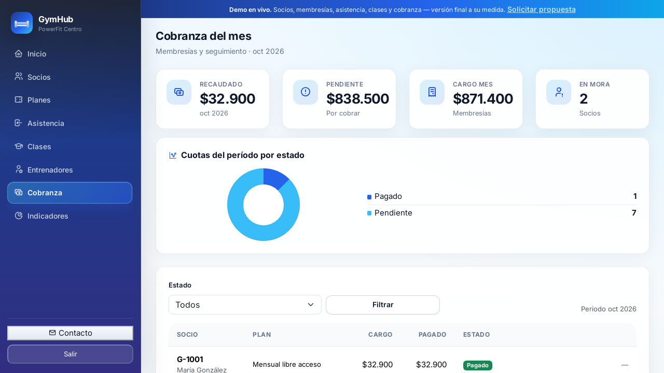This screenshot has width=664, height=373.
Task: Click the house icon beside Inicio
Action: click(19, 53)
